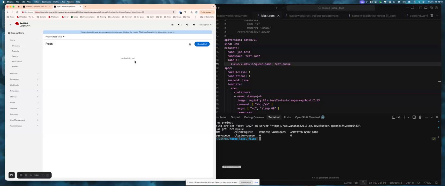
Task: Open terminal panel more actions ellipsis
Action: click(x=426, y=117)
